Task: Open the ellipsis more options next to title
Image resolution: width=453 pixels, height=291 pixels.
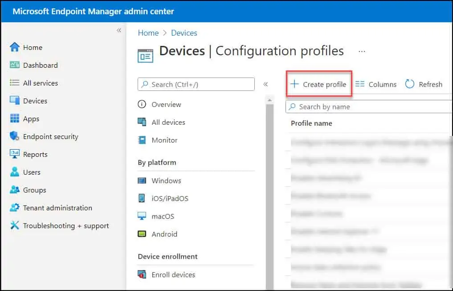Action: [362, 51]
